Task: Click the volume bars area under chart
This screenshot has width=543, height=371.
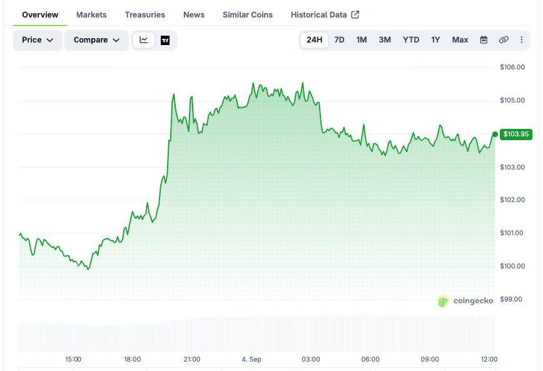Action: pos(257,333)
